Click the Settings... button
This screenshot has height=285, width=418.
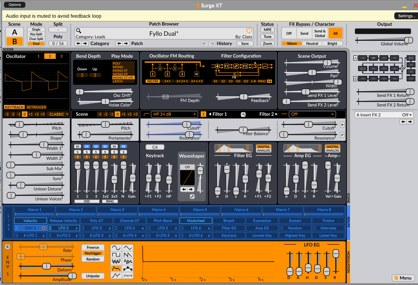[x=407, y=16]
